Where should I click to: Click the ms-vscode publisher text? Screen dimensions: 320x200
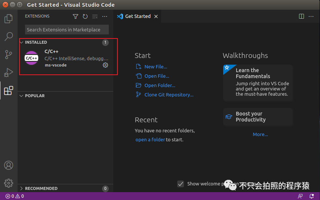click(56, 65)
